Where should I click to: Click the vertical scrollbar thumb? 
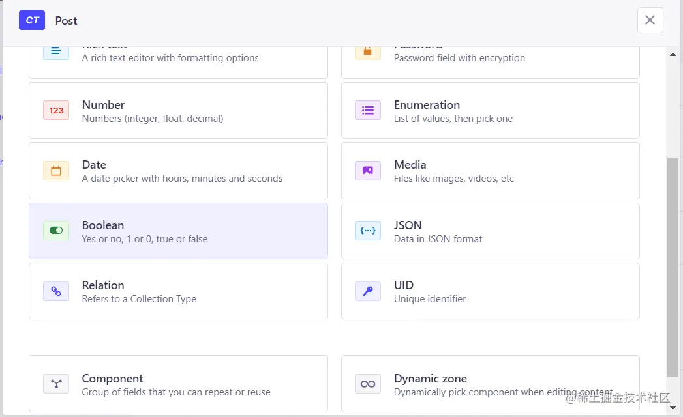(x=673, y=267)
